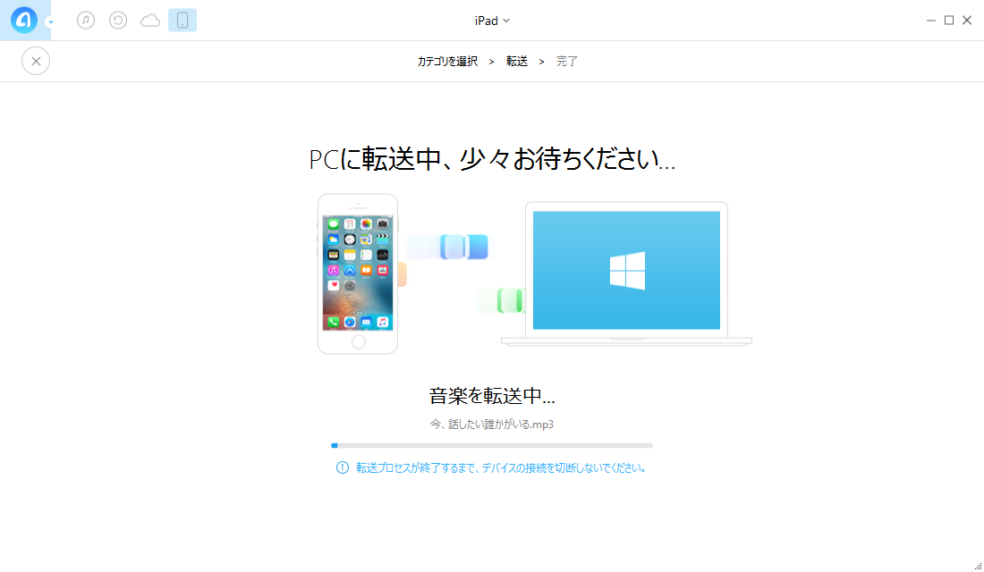The image size is (984, 572).
Task: Open the iTunes library music icon
Action: tap(86, 20)
